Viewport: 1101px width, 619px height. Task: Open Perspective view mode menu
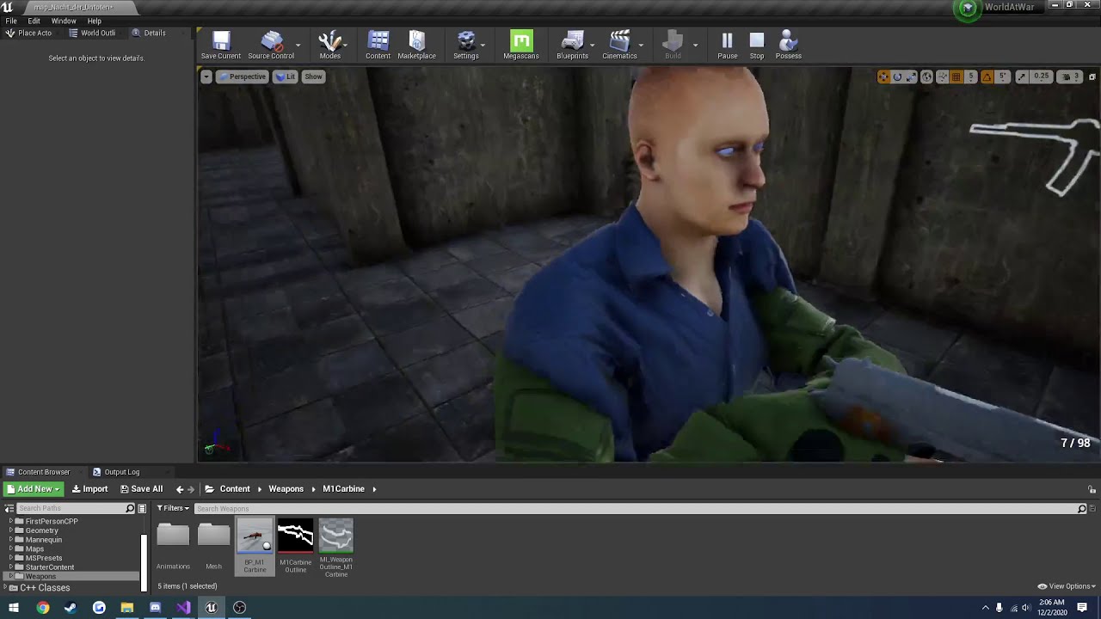click(x=242, y=77)
